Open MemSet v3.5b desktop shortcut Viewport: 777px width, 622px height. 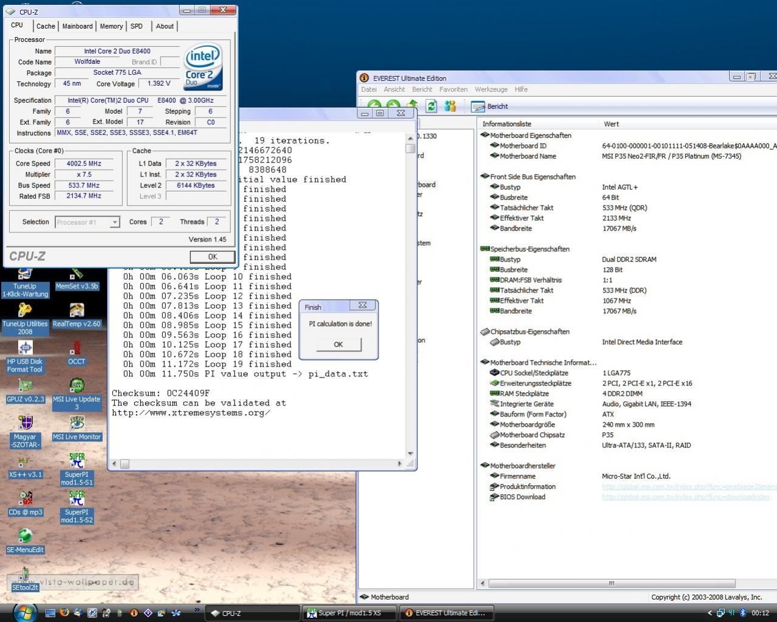(x=77, y=279)
